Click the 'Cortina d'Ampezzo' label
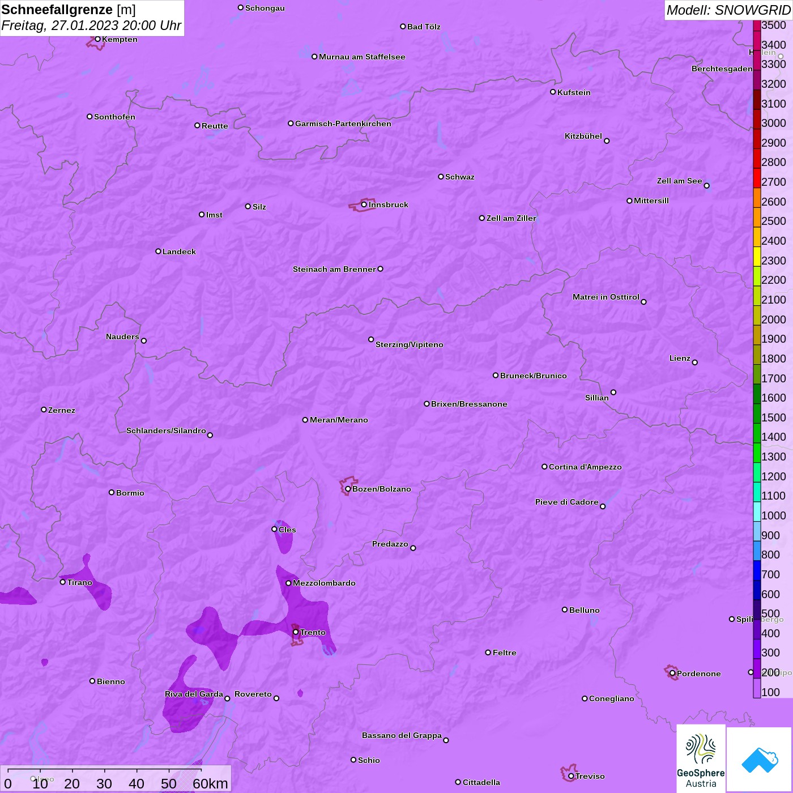Image resolution: width=793 pixels, height=793 pixels. [585, 467]
